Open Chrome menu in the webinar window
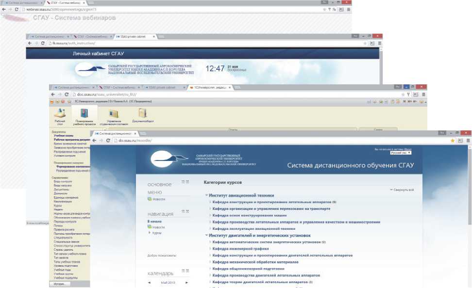Image resolution: width=472 pixels, height=288 pixels. tap(349, 9)
